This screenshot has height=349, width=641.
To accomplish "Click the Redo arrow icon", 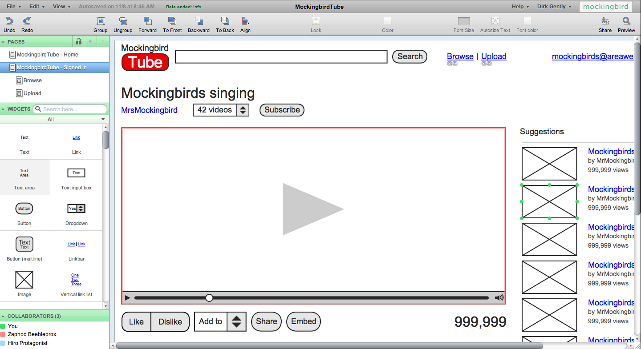I will click(27, 21).
